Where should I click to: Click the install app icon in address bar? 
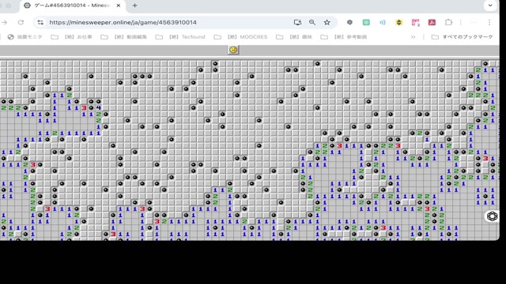click(x=297, y=22)
